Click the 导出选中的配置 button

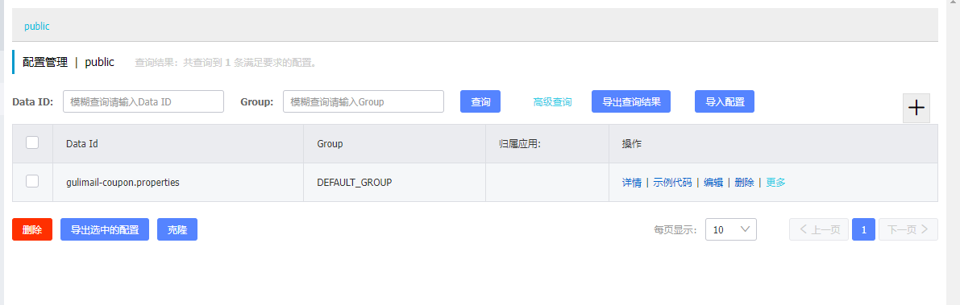click(x=105, y=229)
